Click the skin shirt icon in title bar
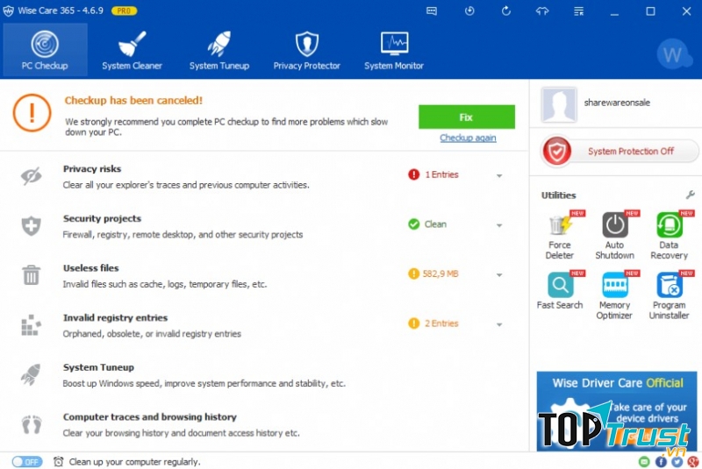This screenshot has height=469, width=702. pyautogui.click(x=542, y=11)
